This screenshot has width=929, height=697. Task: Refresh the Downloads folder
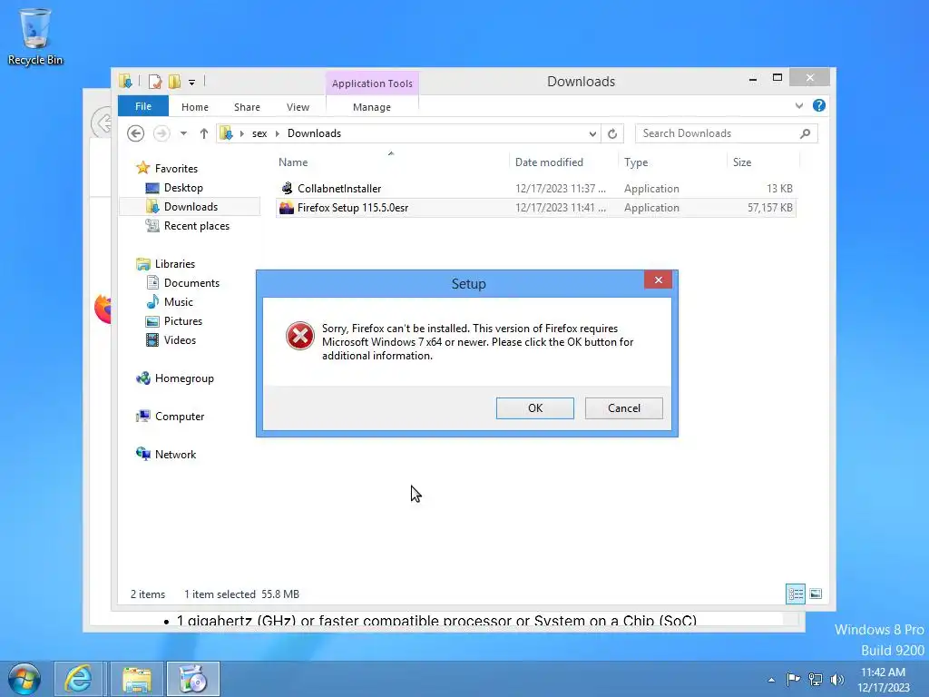click(x=612, y=134)
